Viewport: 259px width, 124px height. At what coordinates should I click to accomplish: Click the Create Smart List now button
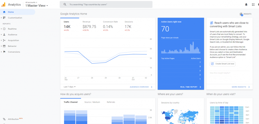click(x=223, y=64)
